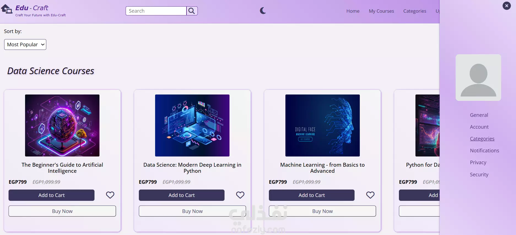Open the Python for Data course thumbnail
The image size is (516, 235).
[427, 125]
